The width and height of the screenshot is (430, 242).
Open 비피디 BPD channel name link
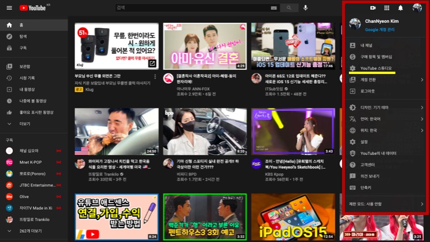(186, 174)
